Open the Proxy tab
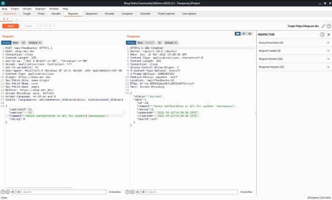The height and width of the screenshot is (200, 332). click(x=41, y=14)
